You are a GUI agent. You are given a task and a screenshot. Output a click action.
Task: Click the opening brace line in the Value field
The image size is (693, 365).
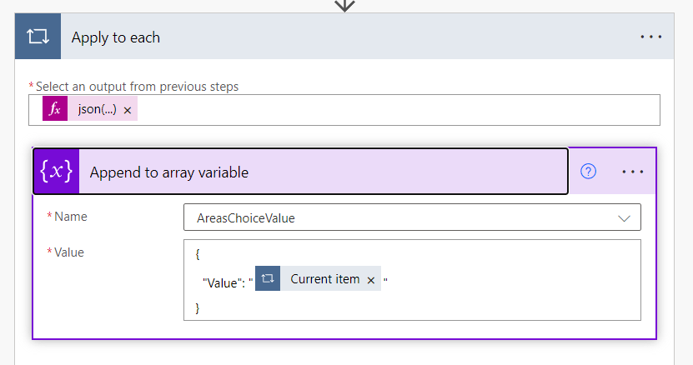point(198,253)
